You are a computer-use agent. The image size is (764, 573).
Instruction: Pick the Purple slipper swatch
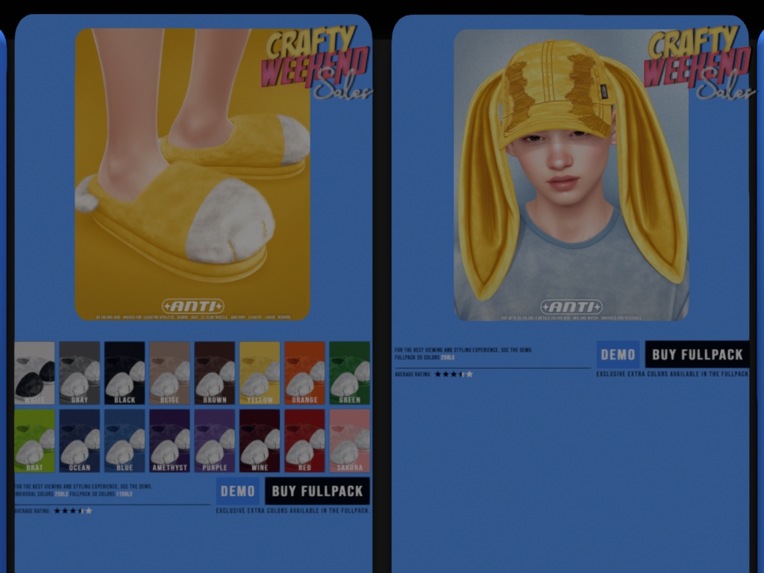[214, 440]
